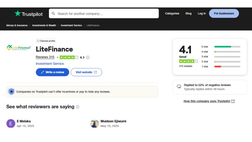Image resolution: width=252 pixels, height=142 pixels.
Task: Open reviewer Muideen Ejiwumi's name
Action: 113,121
